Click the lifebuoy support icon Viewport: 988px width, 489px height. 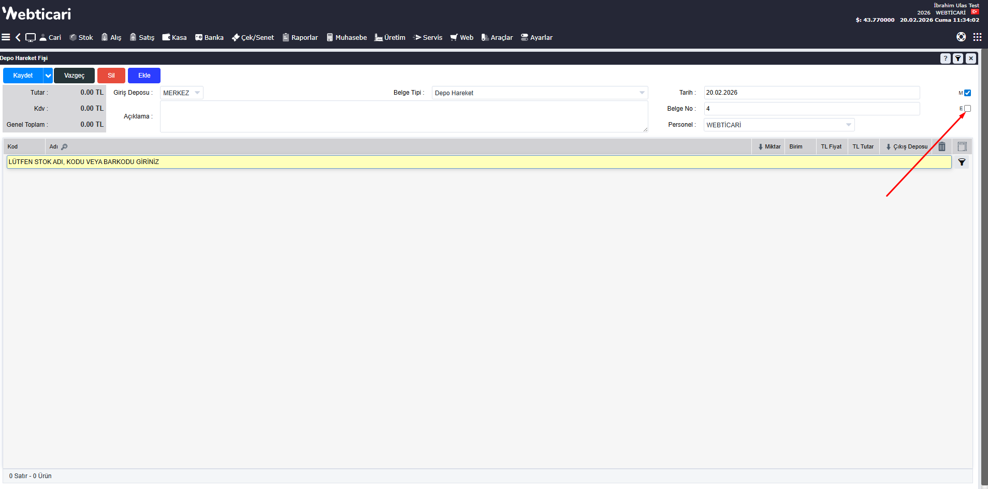pos(961,37)
